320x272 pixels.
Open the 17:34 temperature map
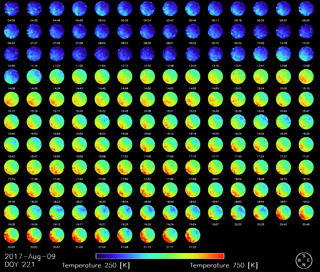pyautogui.click(x=11, y=167)
